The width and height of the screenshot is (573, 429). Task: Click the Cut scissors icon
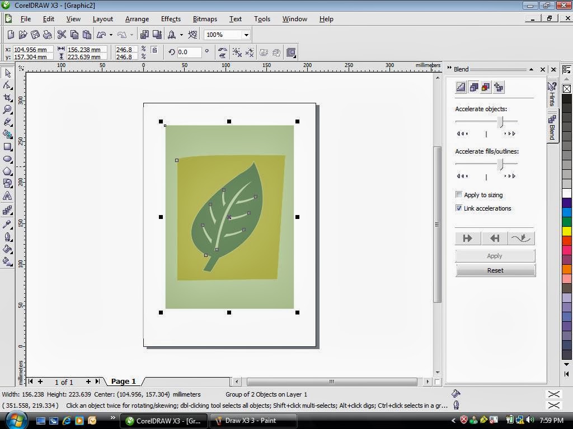(x=62, y=35)
